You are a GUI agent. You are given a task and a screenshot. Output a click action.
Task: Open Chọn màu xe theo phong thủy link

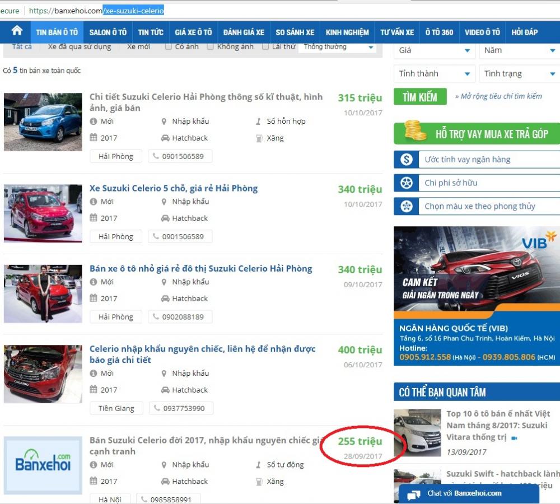coord(480,206)
